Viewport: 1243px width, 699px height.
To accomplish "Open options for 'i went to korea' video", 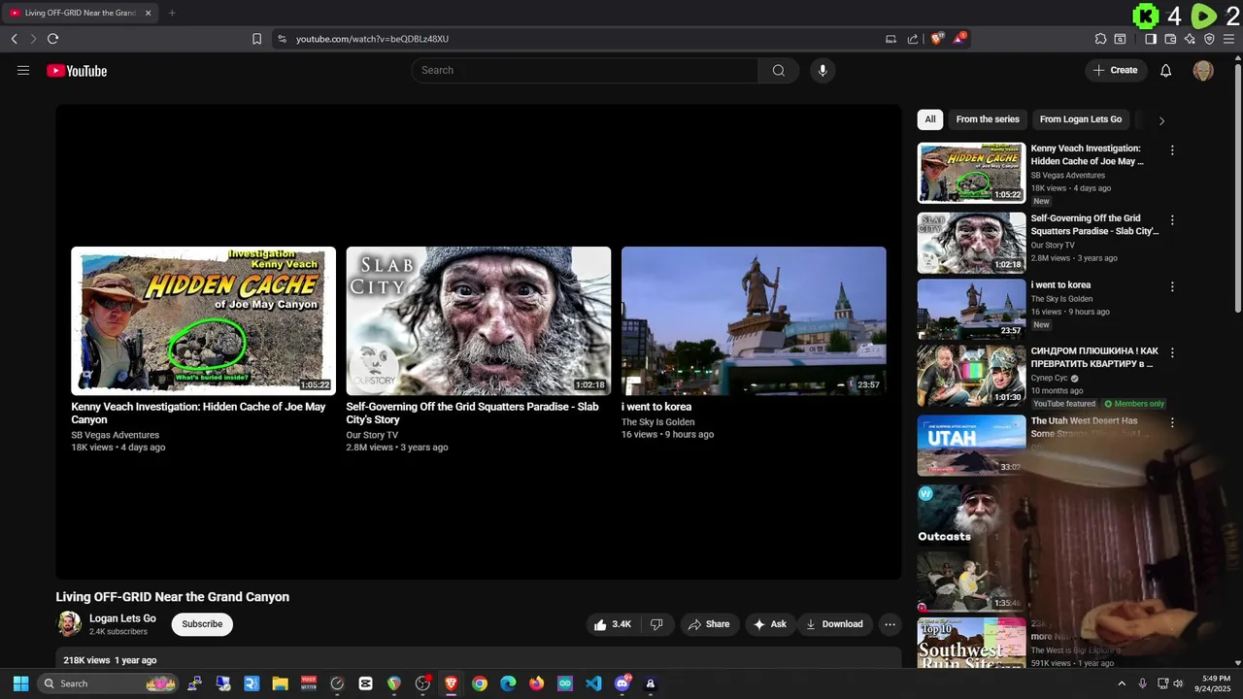I will click(1172, 287).
